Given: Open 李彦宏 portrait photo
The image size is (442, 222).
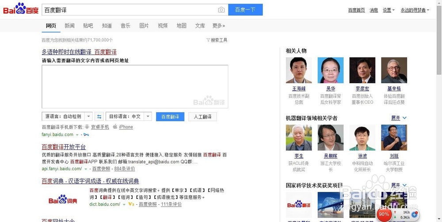Looking at the screenshot, I should pos(362,70).
